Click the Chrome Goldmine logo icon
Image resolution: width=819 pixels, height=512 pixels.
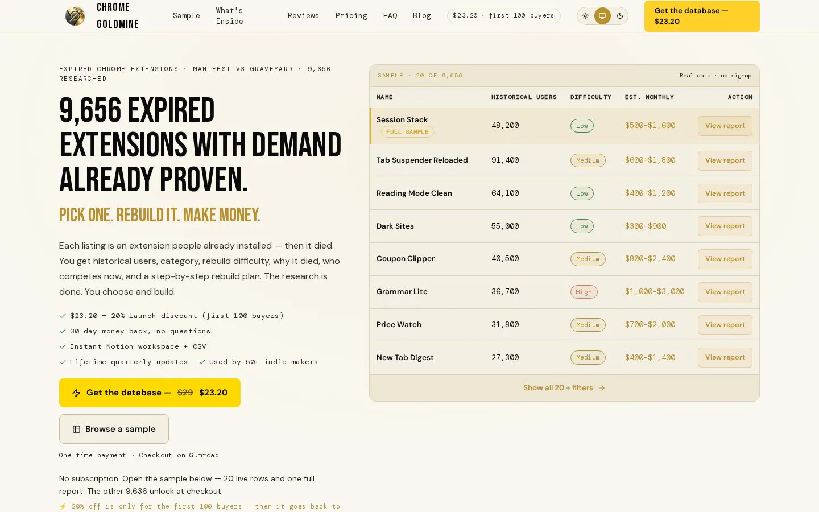pos(75,16)
